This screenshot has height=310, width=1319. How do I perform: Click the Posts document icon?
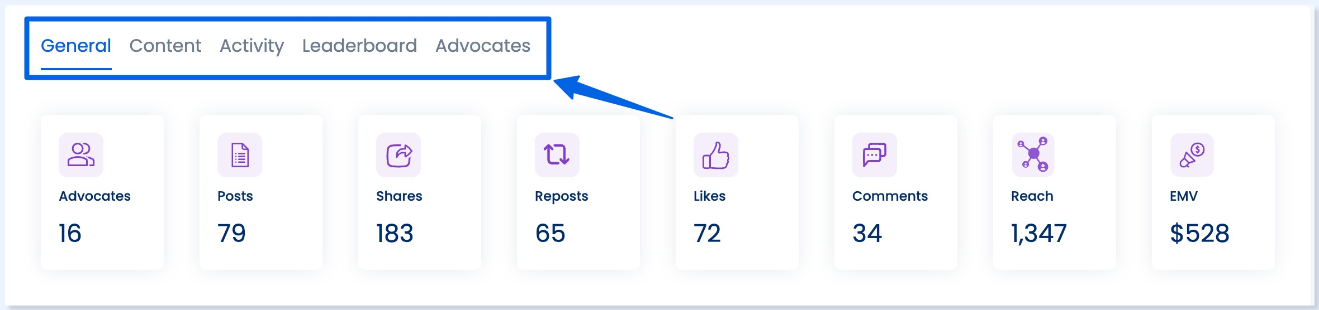point(240,154)
